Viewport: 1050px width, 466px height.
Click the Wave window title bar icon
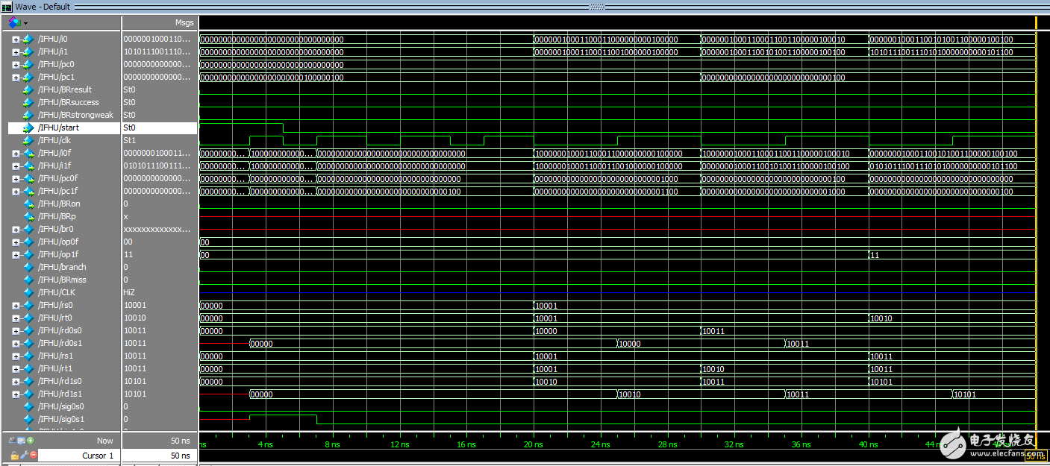click(x=7, y=7)
